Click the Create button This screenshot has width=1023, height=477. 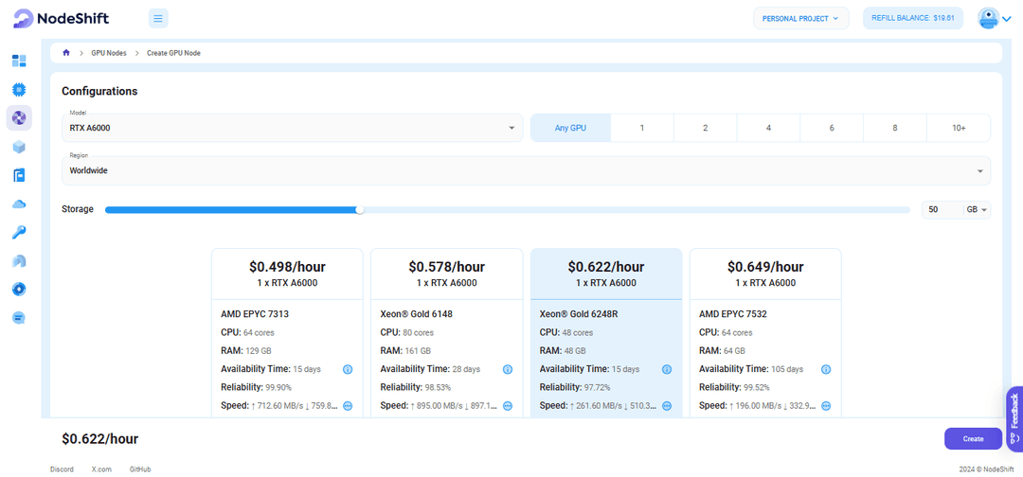coord(973,438)
